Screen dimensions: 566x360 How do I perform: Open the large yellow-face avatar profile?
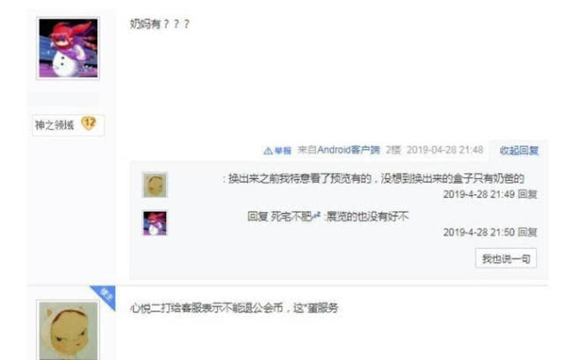coord(68,330)
